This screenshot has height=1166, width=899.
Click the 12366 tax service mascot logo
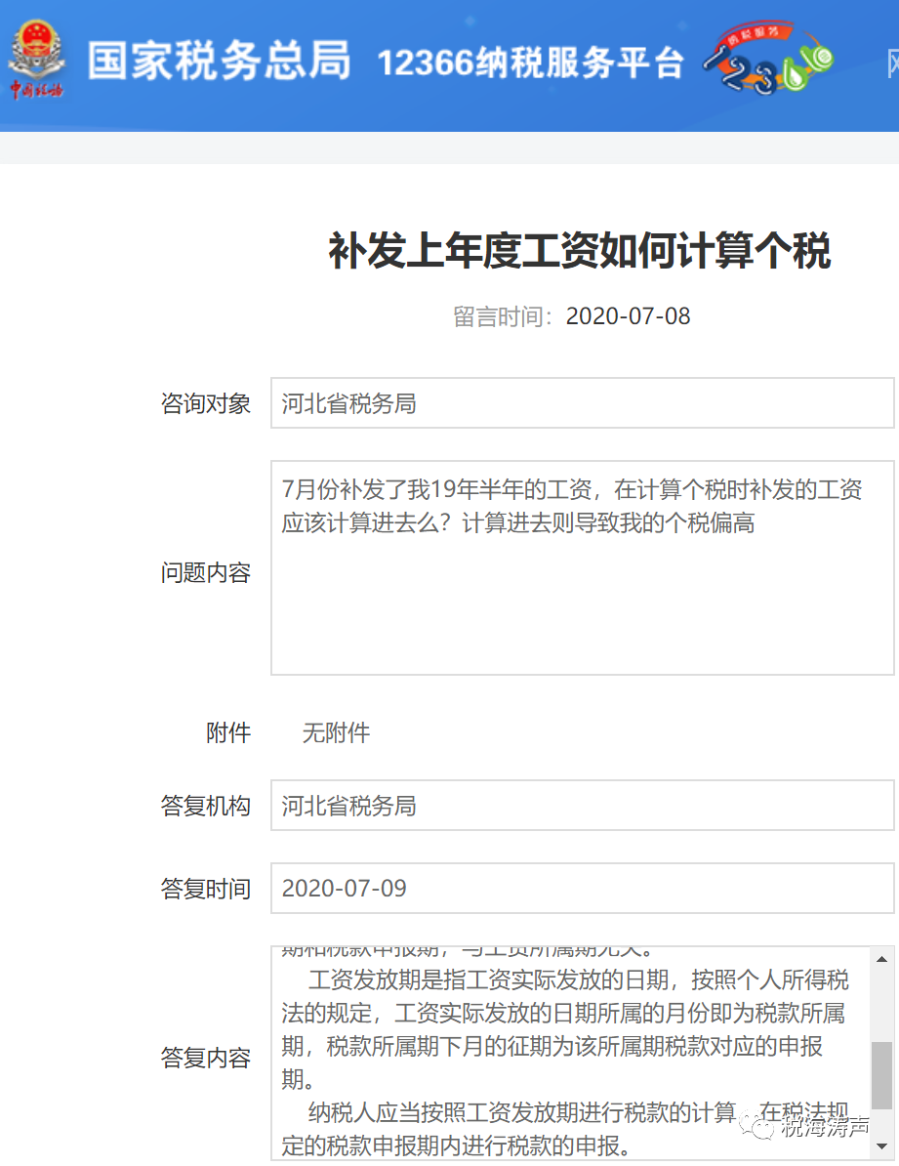(x=768, y=59)
